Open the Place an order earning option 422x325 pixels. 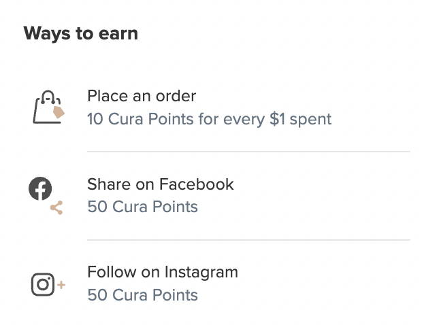142,96
